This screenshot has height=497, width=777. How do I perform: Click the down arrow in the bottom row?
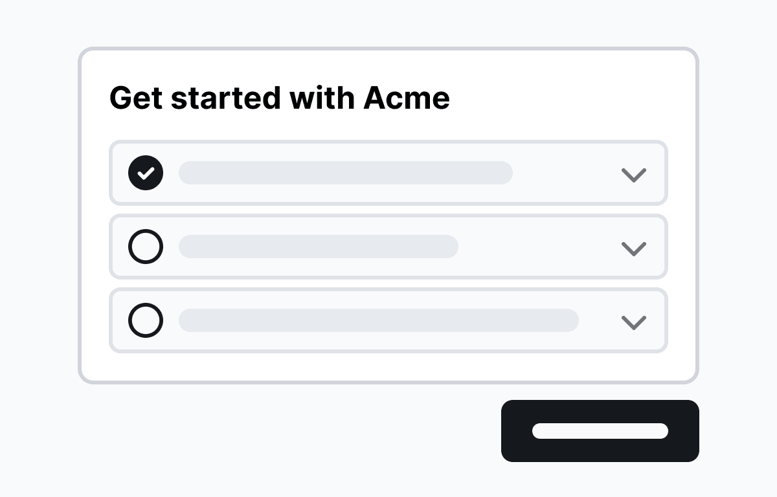point(633,322)
